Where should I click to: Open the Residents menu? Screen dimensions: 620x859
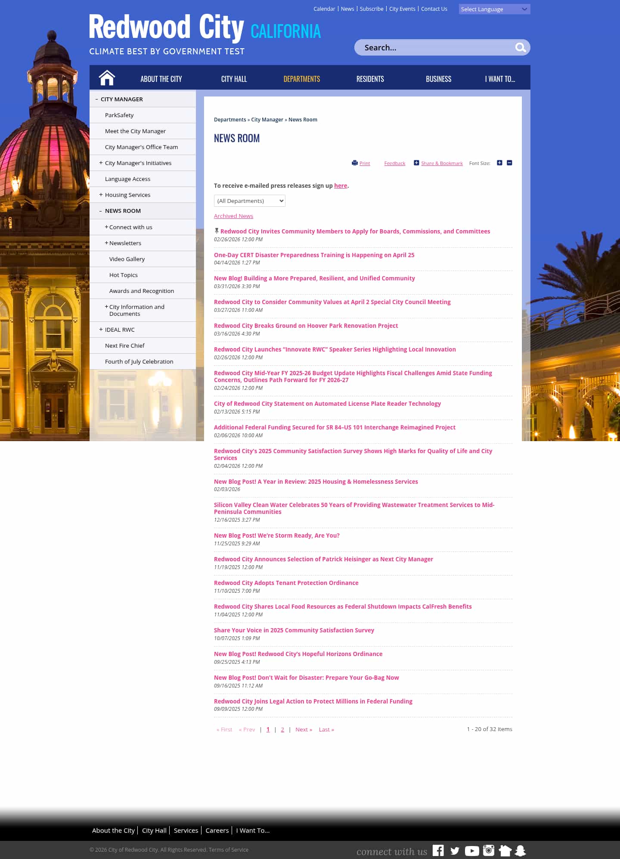pos(370,79)
